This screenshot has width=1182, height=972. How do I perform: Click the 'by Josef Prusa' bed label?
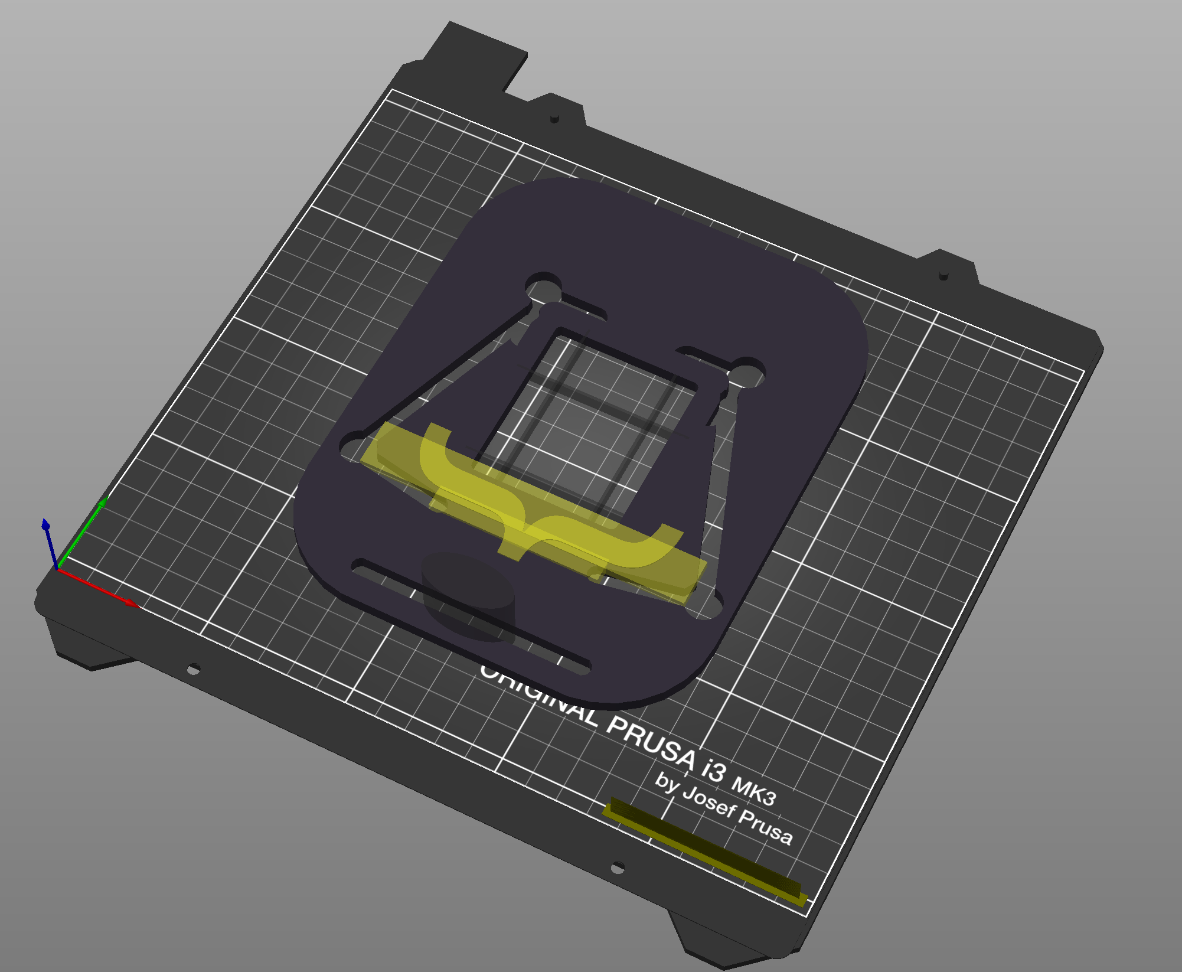tap(723, 808)
